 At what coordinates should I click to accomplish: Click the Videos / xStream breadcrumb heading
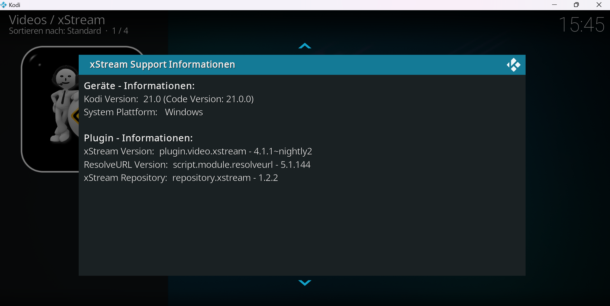point(57,20)
